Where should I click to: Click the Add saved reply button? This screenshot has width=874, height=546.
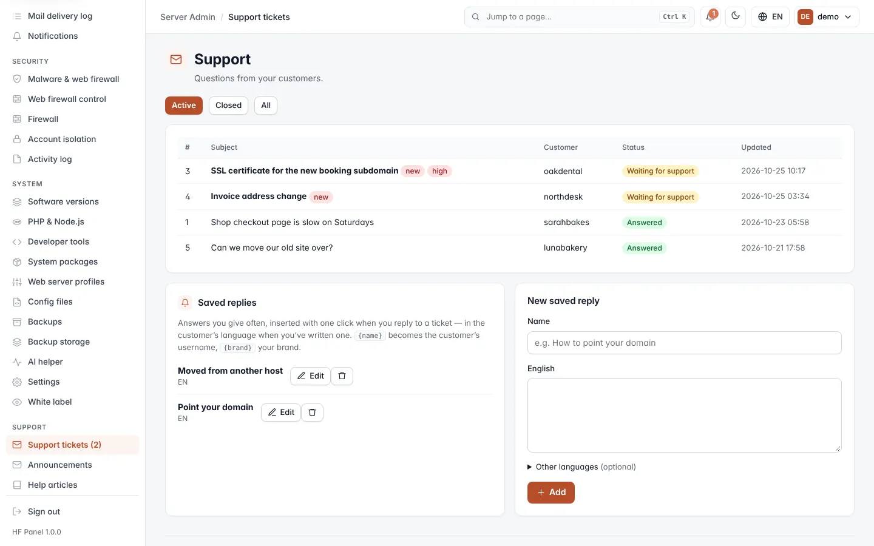[x=551, y=493]
